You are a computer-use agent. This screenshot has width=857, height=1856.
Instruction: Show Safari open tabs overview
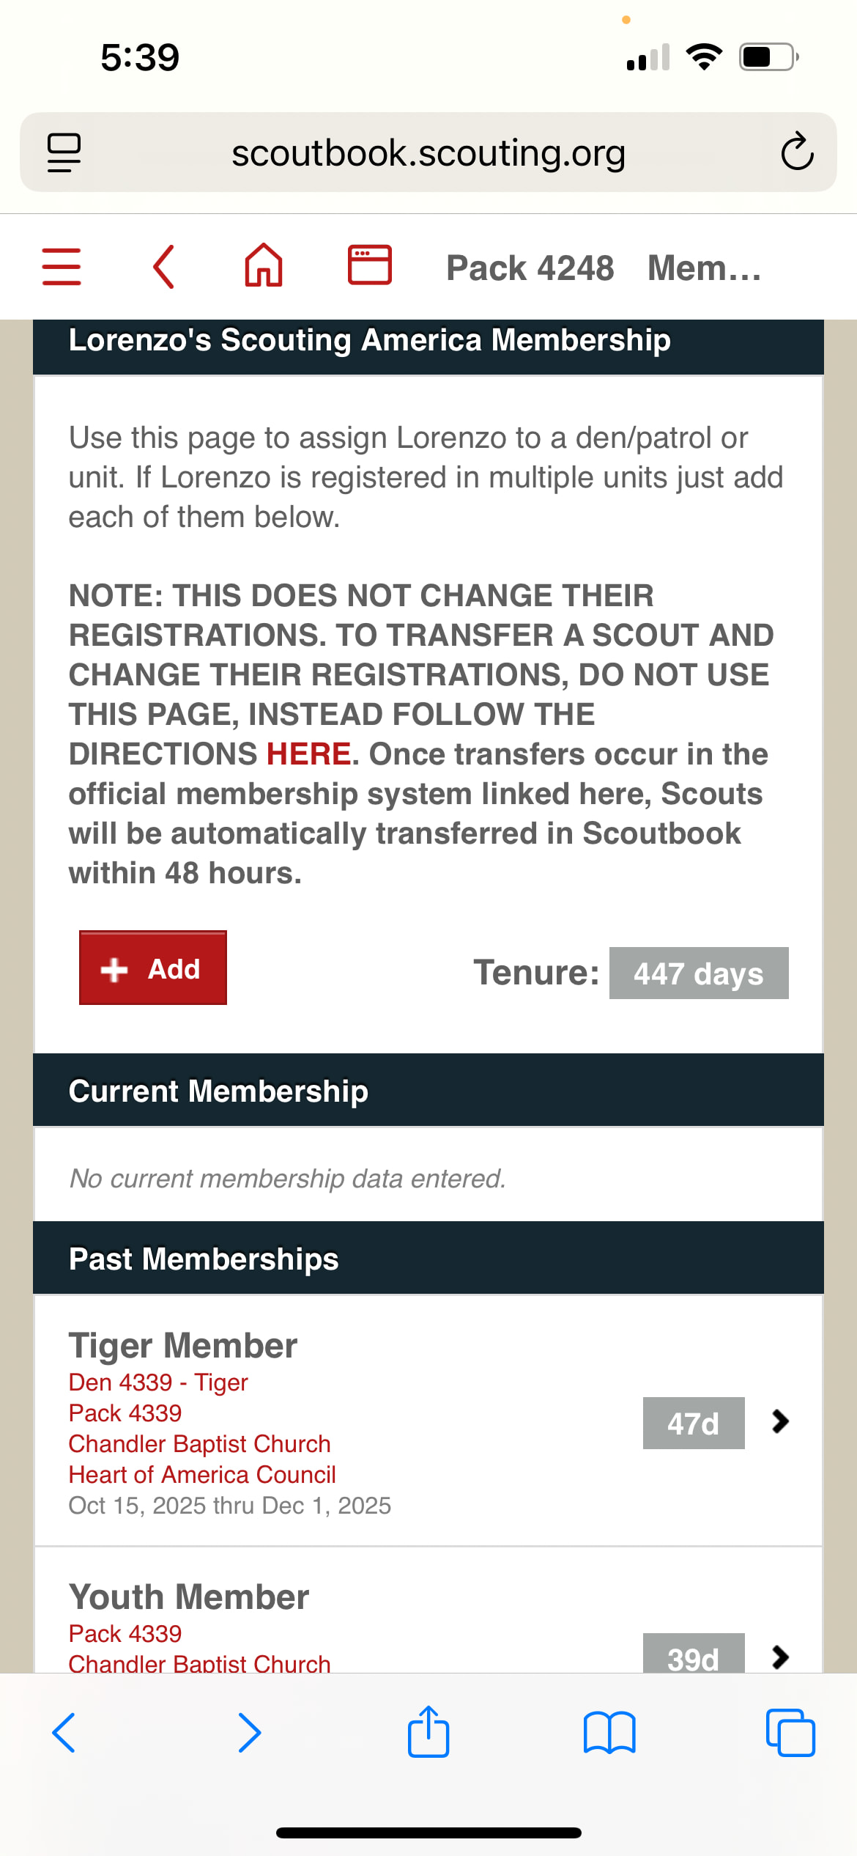tap(790, 1733)
